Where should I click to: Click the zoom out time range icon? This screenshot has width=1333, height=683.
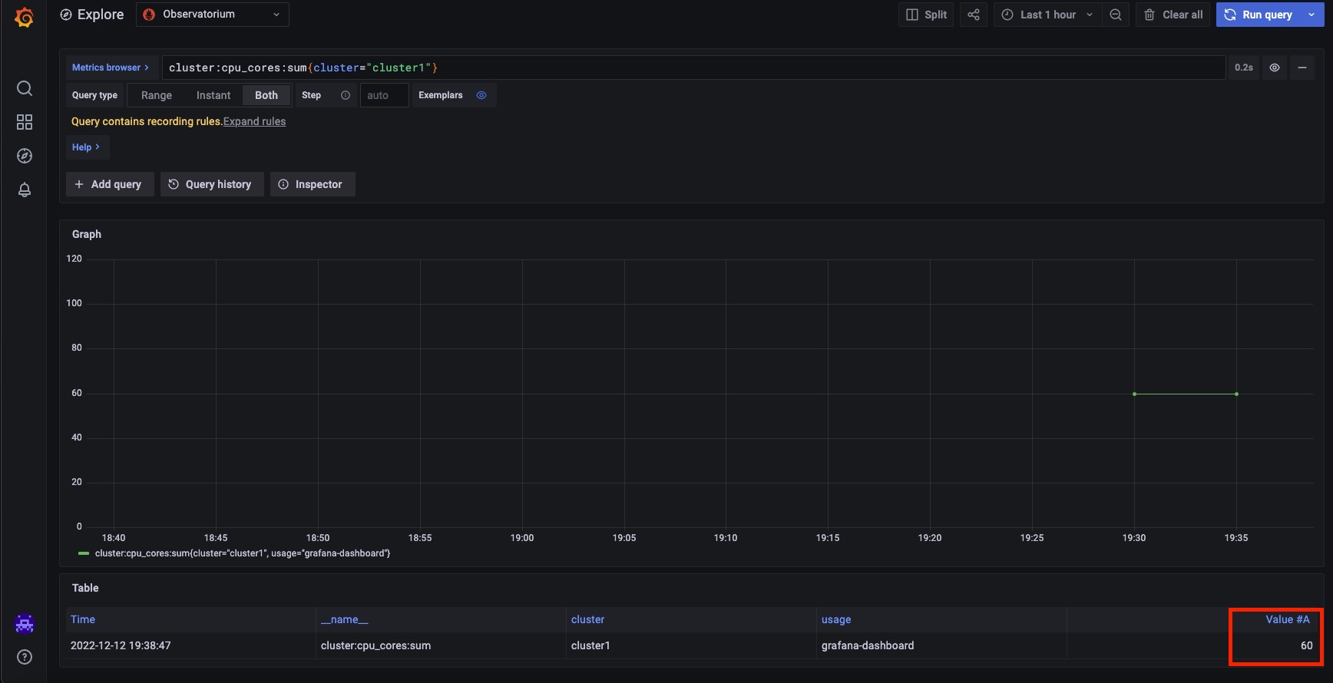(x=1116, y=15)
